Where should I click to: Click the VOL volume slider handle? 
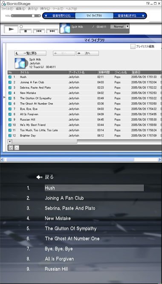[33, 16]
